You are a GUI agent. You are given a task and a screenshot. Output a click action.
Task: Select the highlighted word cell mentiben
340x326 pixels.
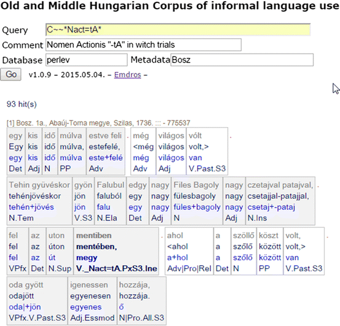pyautogui.click(x=116, y=251)
